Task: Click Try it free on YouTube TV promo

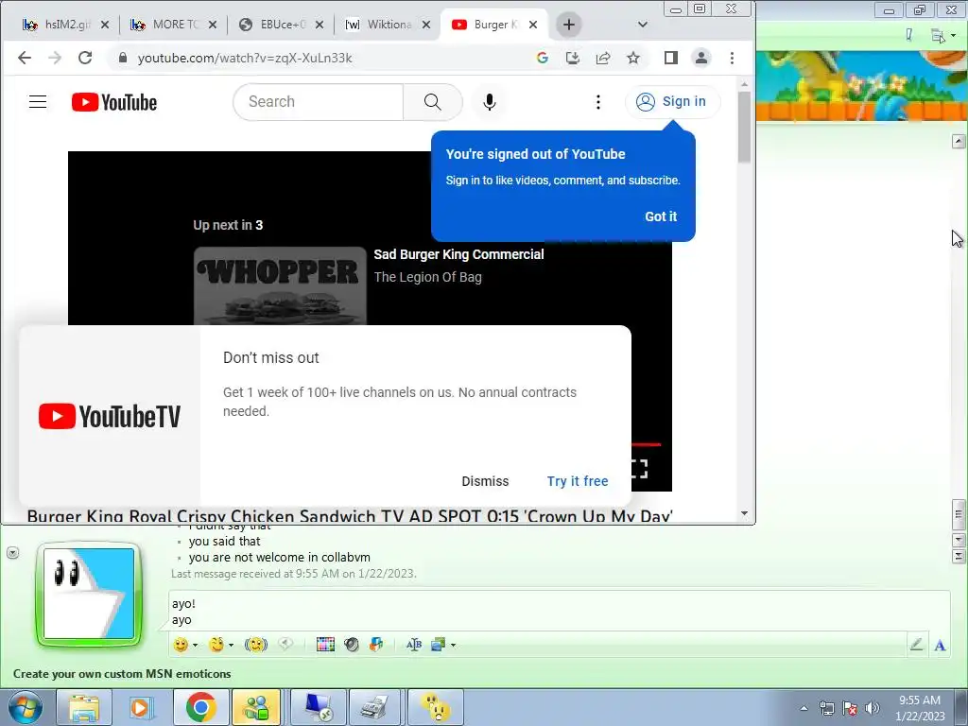Action: point(578,481)
